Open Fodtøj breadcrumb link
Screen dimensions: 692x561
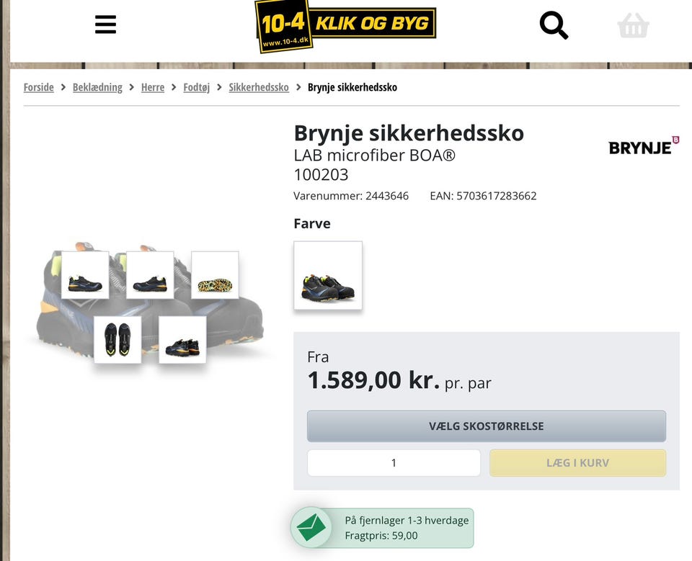click(196, 87)
